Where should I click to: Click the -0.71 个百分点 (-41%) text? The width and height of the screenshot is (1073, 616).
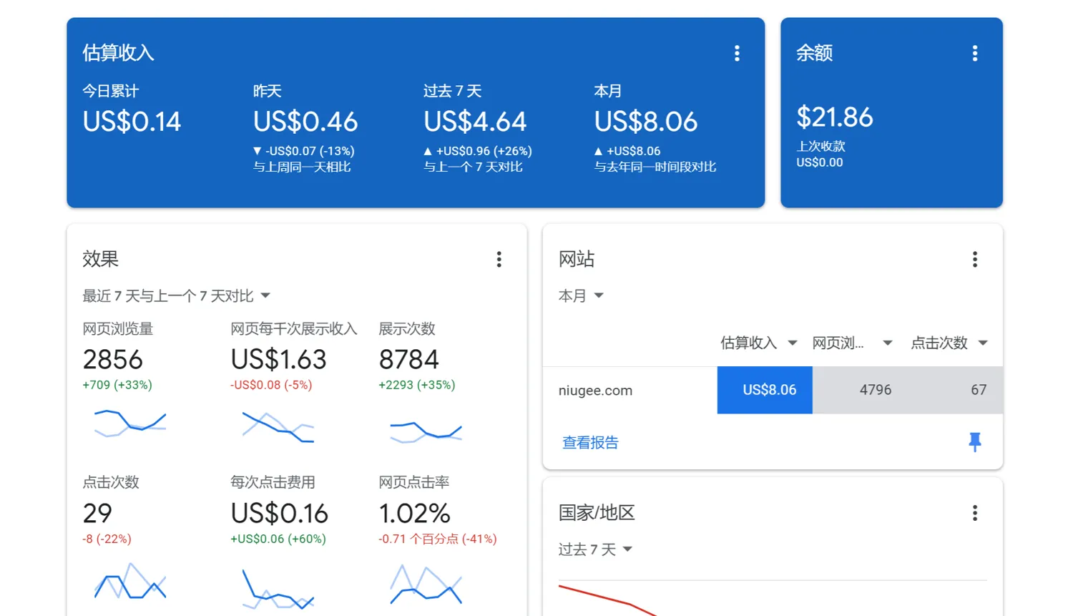coord(438,539)
